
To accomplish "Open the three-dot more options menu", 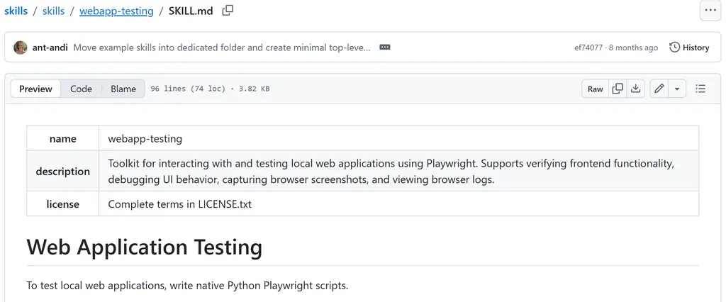I will pyautogui.click(x=710, y=10).
